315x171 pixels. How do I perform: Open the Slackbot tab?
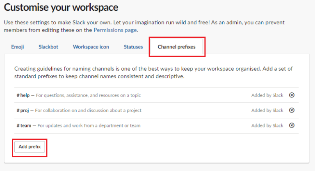coord(48,47)
